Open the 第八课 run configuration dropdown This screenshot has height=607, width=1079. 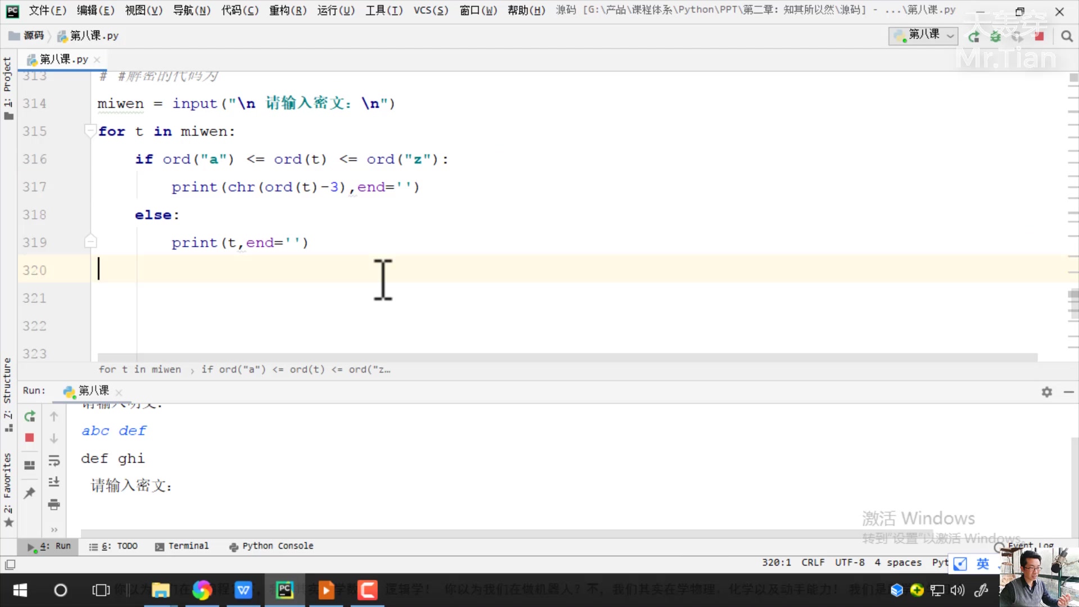coord(923,35)
